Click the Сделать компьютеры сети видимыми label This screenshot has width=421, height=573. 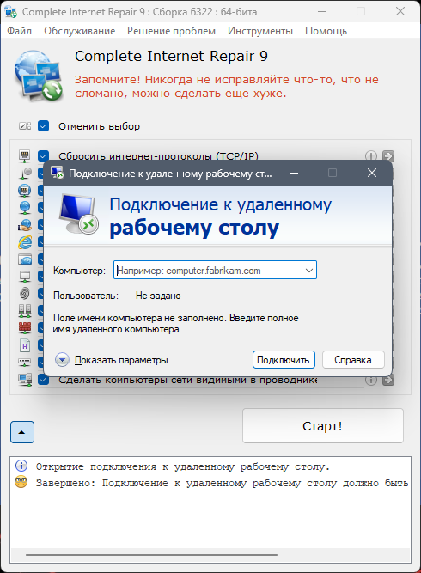coord(188,380)
